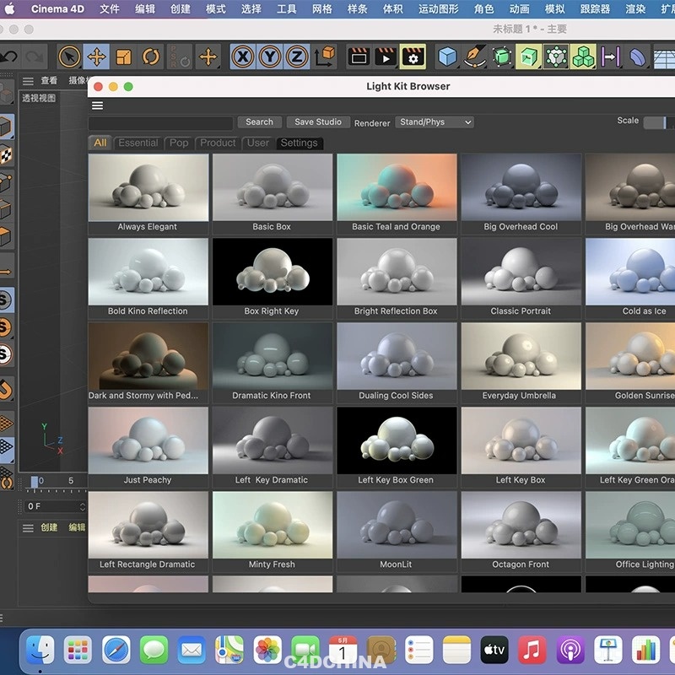The height and width of the screenshot is (675, 675).
Task: Click the Extrude generator icon
Action: tap(529, 57)
